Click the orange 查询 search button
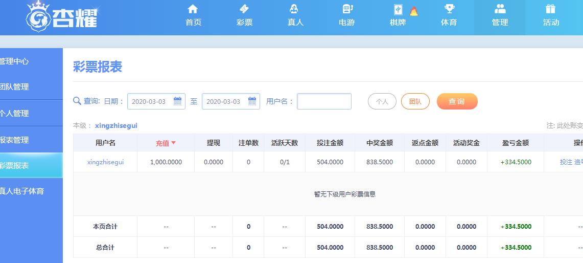The image size is (583, 263). 457,101
